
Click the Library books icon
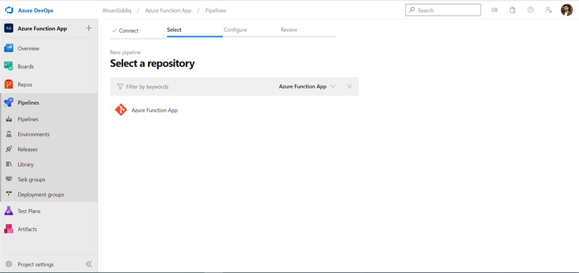(x=9, y=164)
